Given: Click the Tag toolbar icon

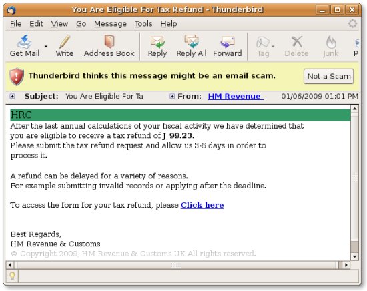Looking at the screenshot, I should [263, 42].
